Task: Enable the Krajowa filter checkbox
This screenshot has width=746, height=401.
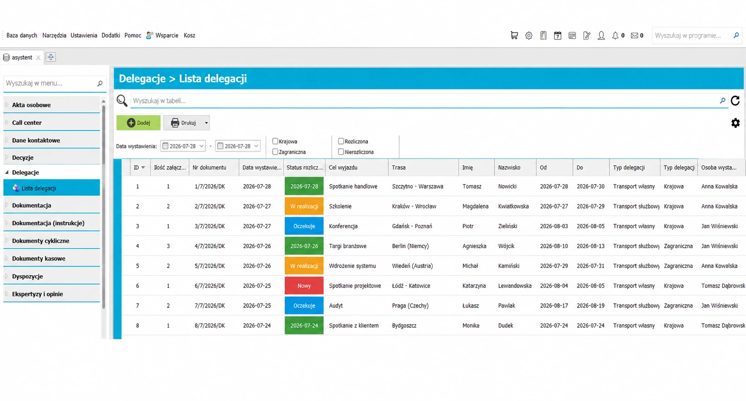Action: (275, 141)
